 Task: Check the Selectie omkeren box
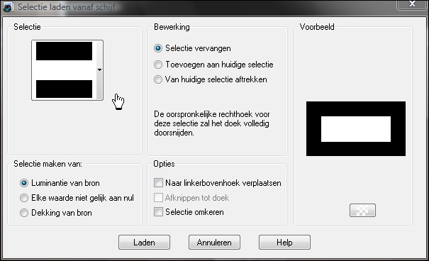coord(158,211)
